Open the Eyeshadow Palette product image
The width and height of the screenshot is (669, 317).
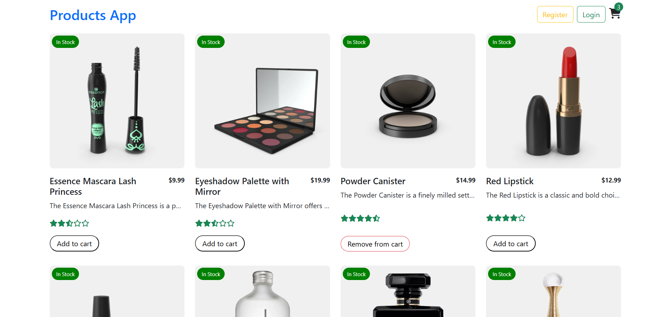point(262,101)
